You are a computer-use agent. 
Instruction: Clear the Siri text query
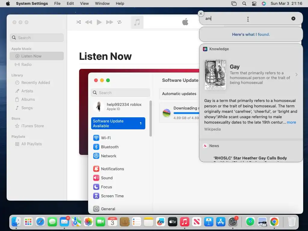click(x=293, y=18)
